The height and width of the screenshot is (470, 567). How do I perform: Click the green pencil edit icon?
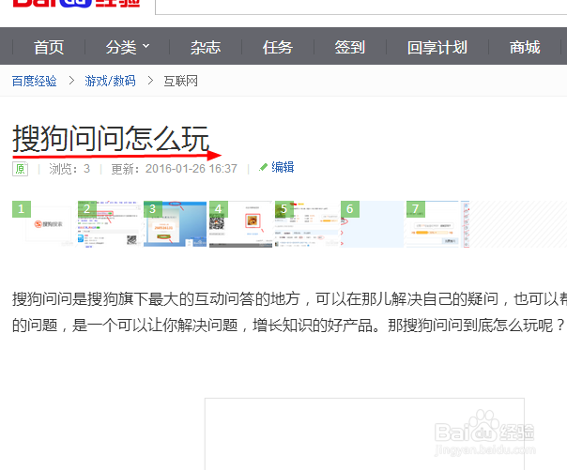click(263, 167)
